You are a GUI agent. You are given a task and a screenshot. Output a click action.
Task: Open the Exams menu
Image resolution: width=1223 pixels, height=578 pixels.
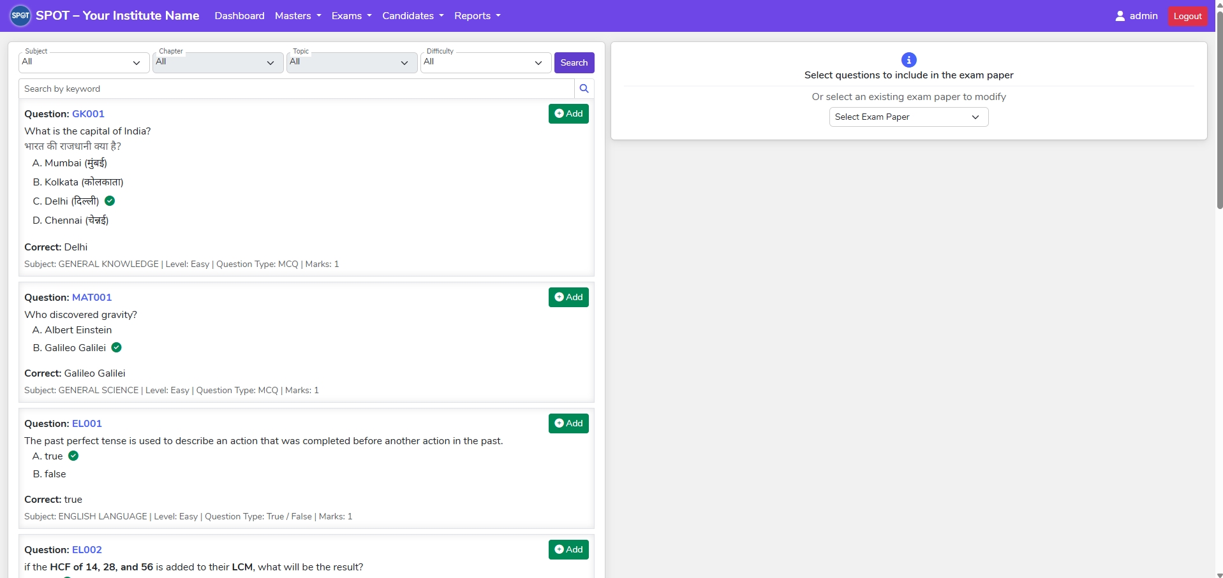pyautogui.click(x=352, y=16)
